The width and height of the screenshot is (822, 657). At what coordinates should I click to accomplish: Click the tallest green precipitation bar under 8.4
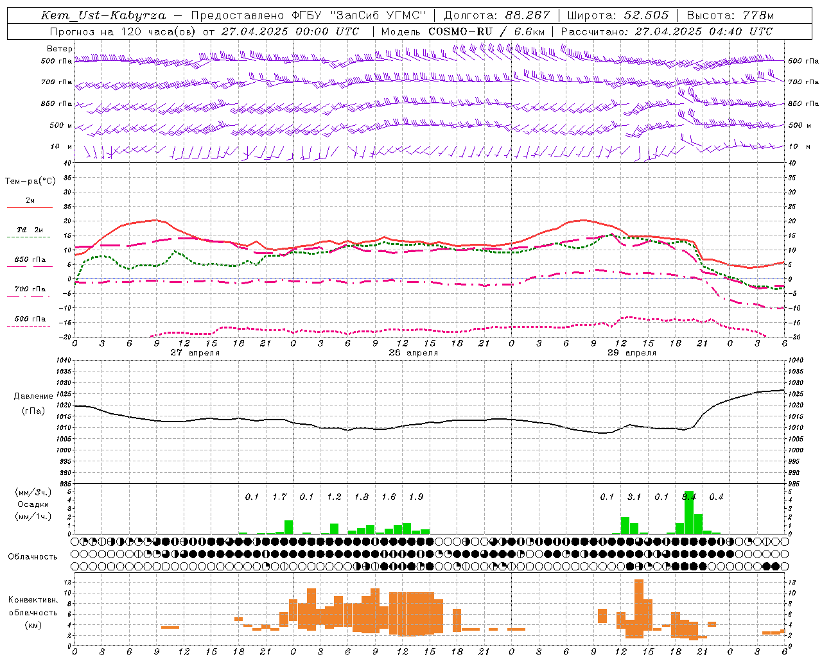[689, 512]
